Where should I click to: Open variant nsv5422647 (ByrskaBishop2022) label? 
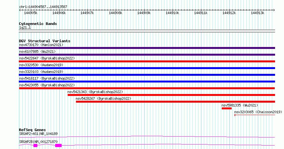47,58
